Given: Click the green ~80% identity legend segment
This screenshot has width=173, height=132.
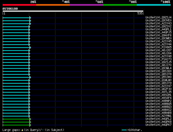Looking at the screenshot, I should 120,5.
